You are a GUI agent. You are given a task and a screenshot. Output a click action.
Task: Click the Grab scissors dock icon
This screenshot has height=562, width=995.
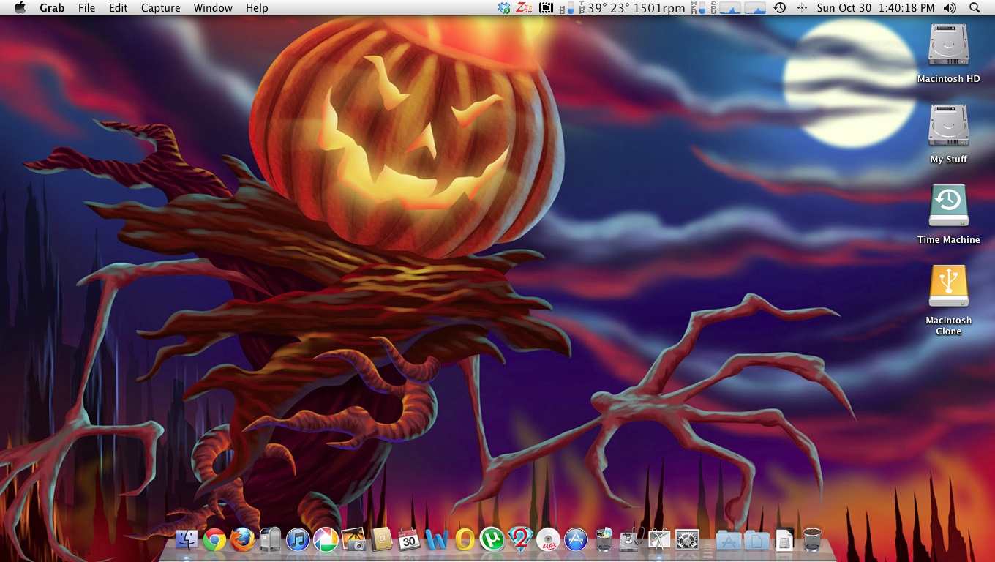(x=659, y=540)
